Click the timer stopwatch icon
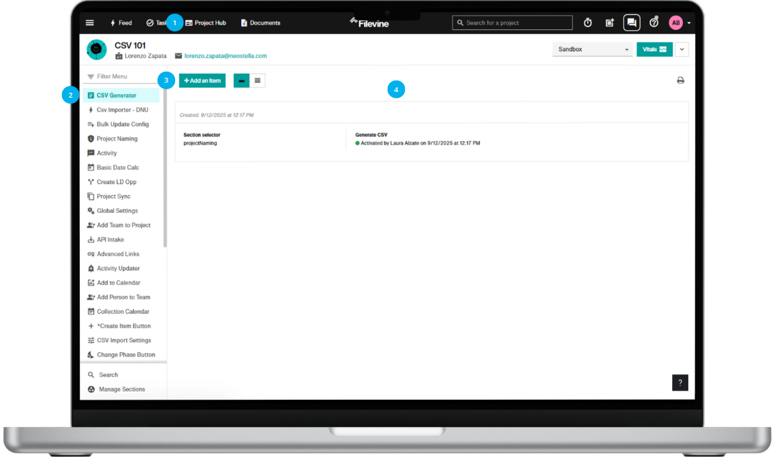 pos(588,23)
